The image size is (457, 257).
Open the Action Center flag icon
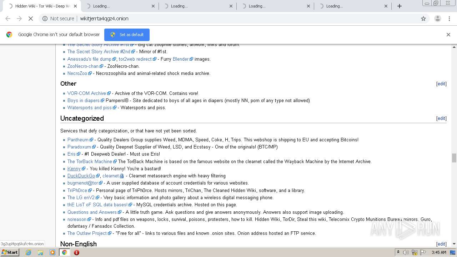point(423,252)
